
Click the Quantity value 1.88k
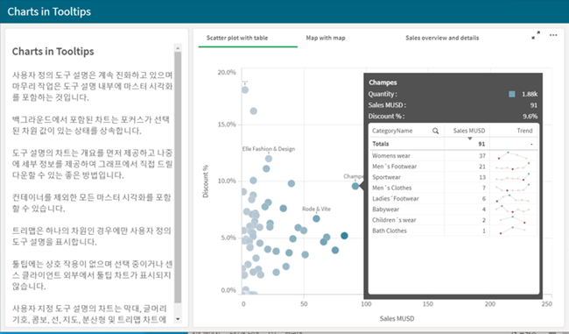(530, 94)
